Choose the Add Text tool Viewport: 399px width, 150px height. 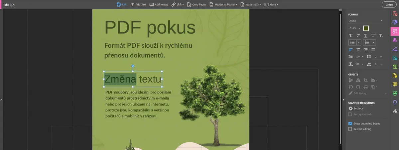pyautogui.click(x=138, y=5)
